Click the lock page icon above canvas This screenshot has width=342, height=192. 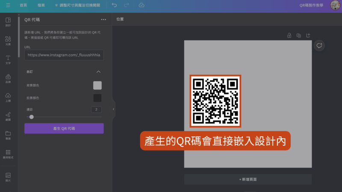289,35
